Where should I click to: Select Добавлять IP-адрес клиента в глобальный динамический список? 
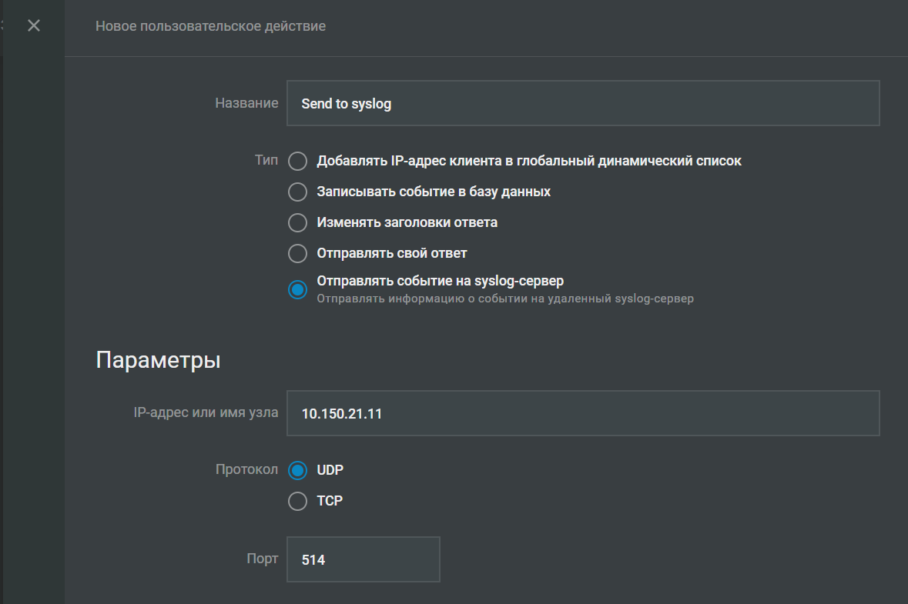click(x=297, y=162)
